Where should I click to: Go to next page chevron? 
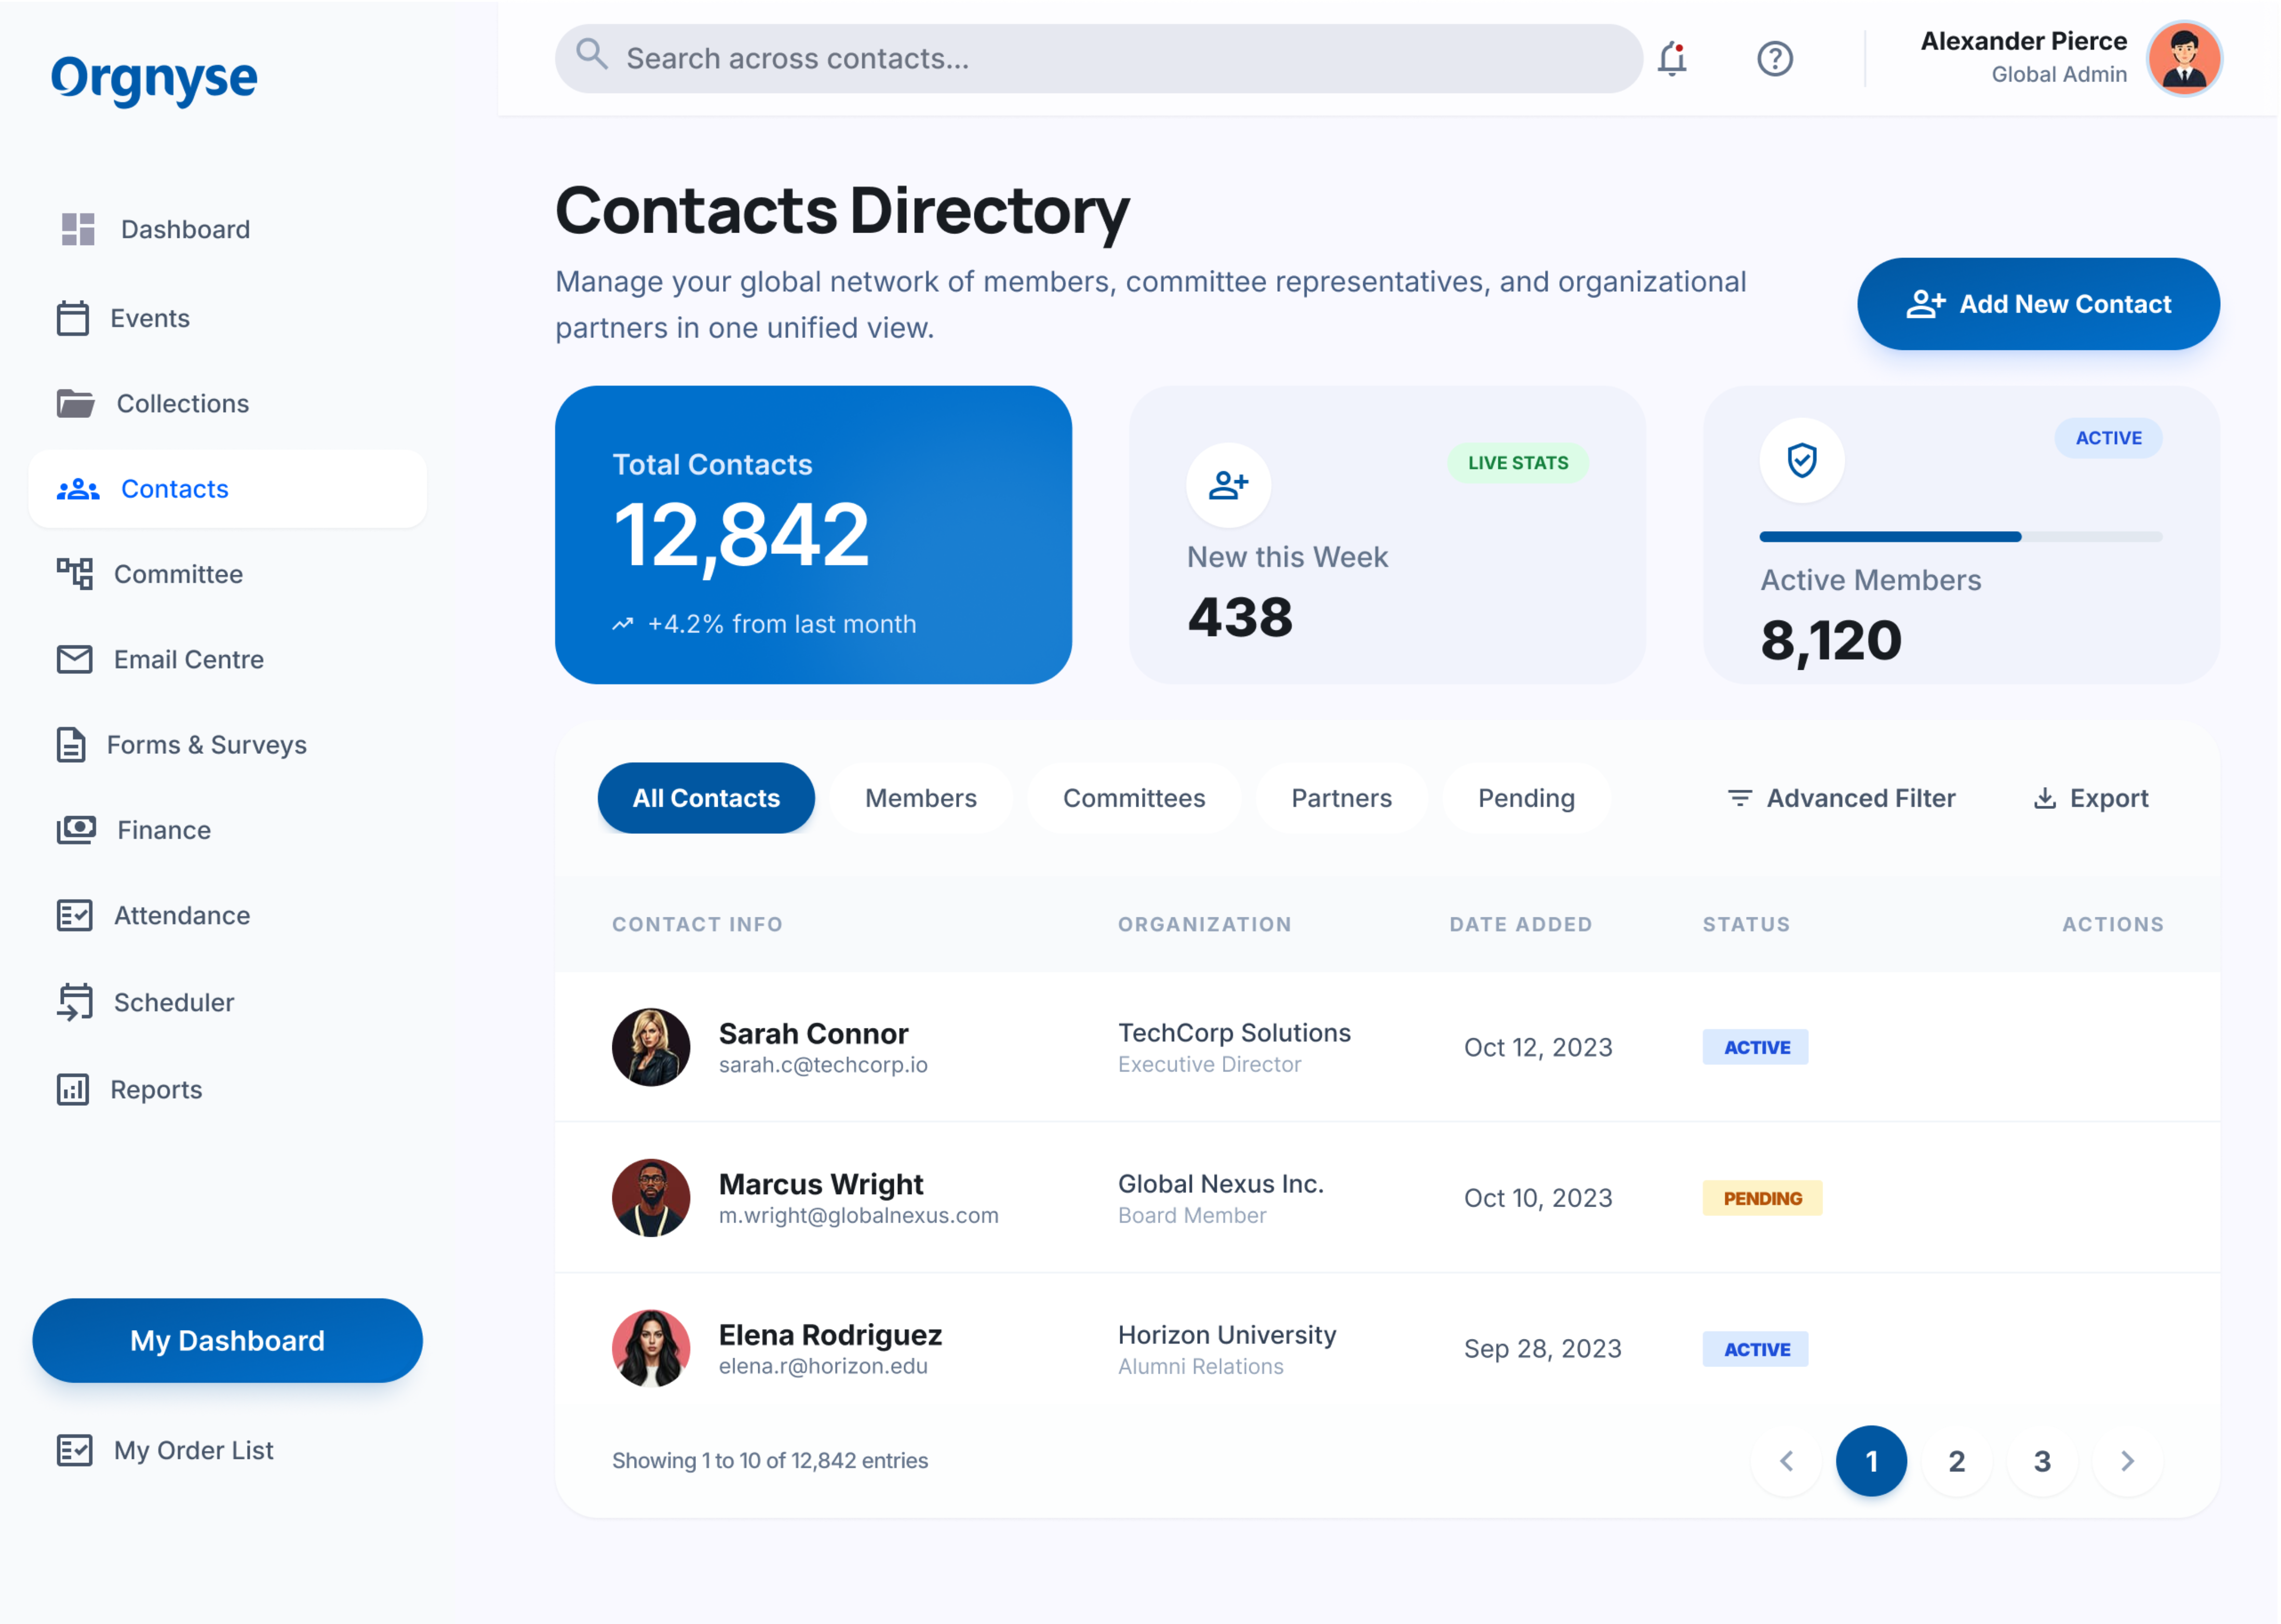2127,1461
